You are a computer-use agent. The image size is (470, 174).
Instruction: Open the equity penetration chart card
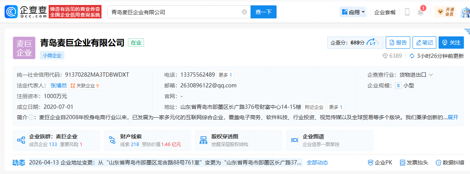point(238,140)
